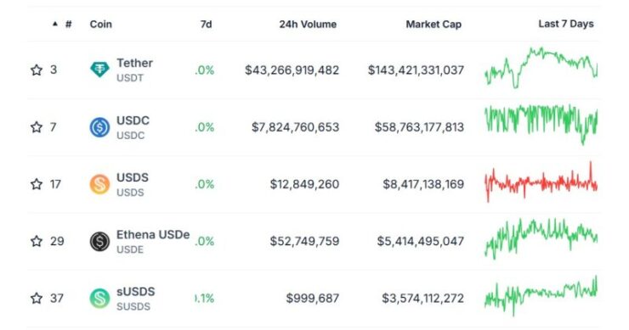Sort table by 24h Volume header
Screen dimensions: 629x330
(308, 24)
